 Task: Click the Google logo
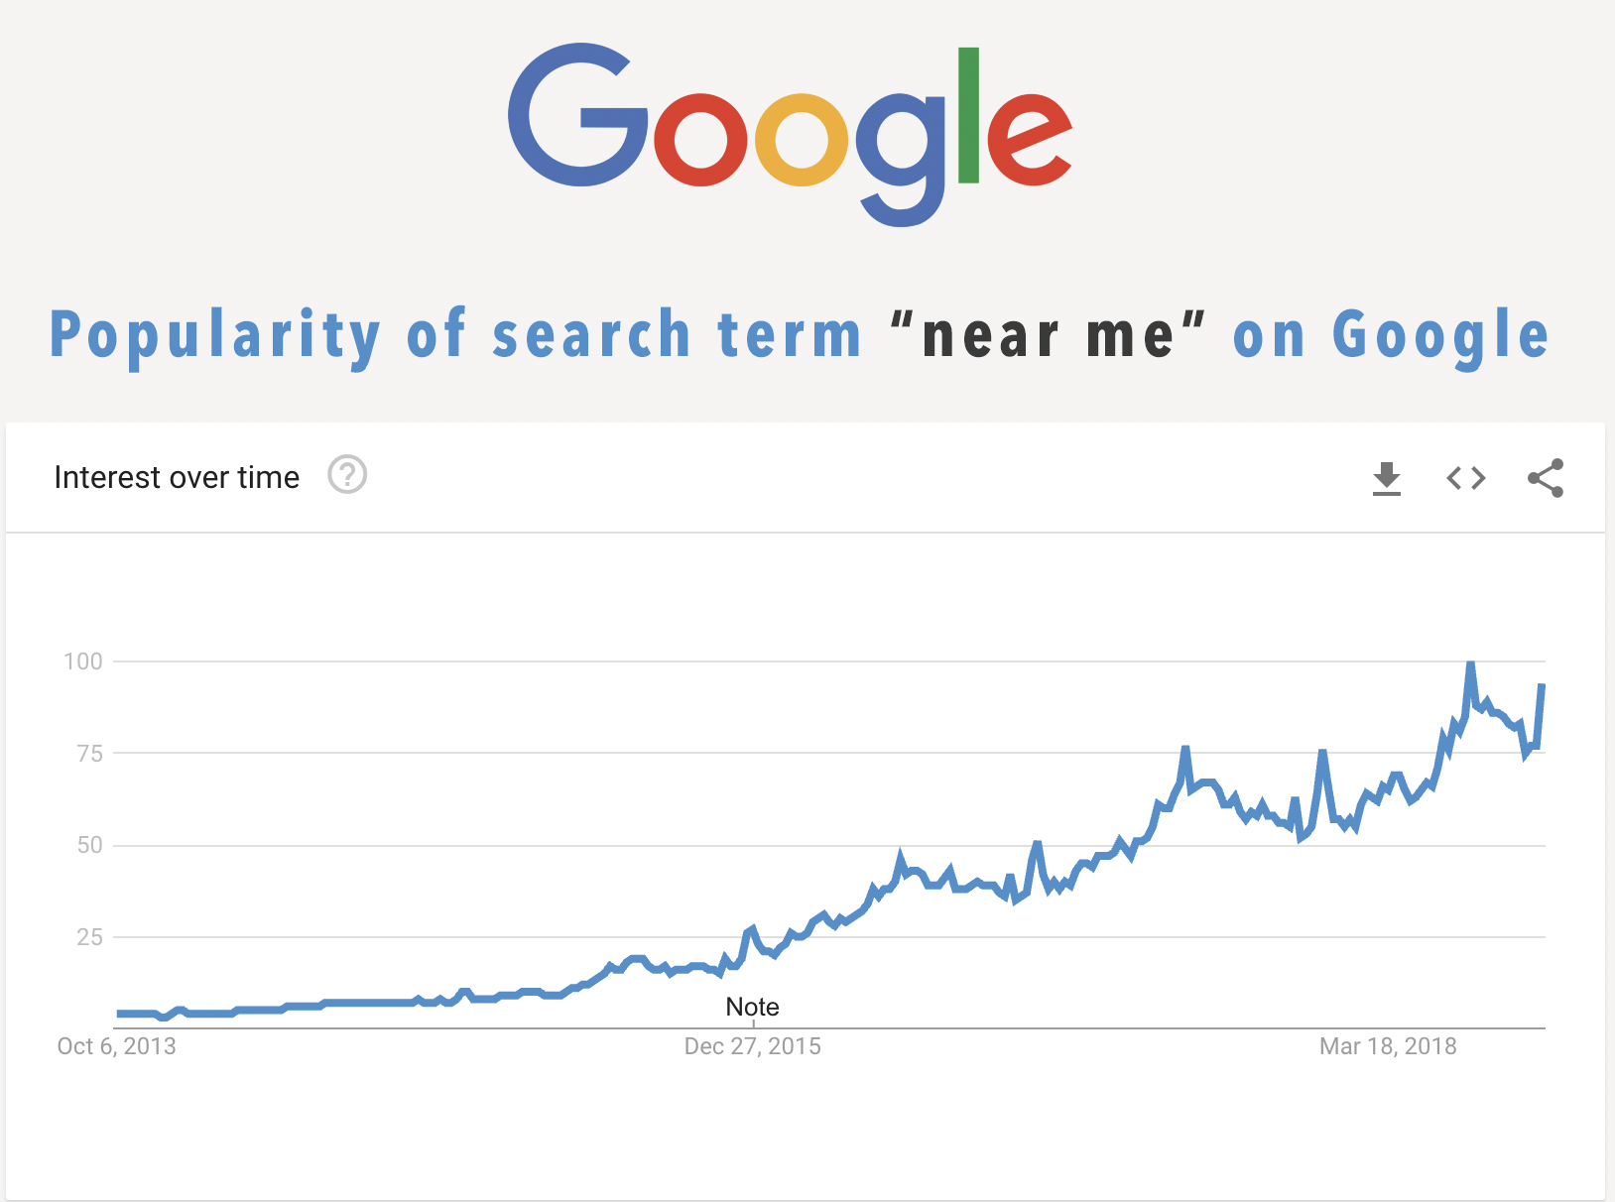tap(790, 134)
